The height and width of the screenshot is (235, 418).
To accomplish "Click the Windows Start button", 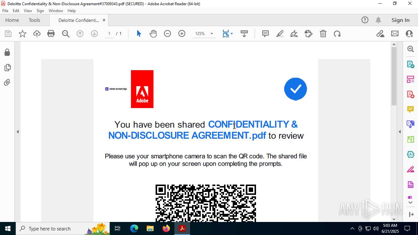I will coord(8,228).
